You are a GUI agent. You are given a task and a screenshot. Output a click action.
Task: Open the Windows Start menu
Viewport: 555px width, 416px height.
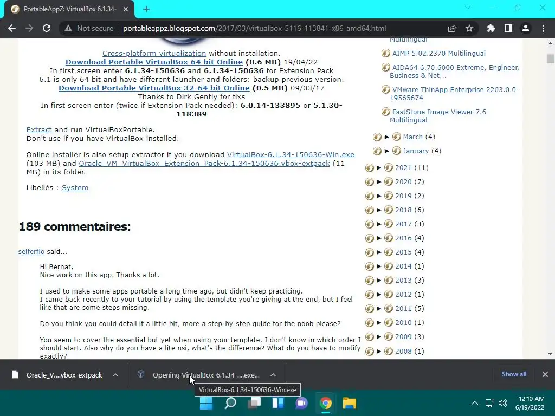coord(206,403)
